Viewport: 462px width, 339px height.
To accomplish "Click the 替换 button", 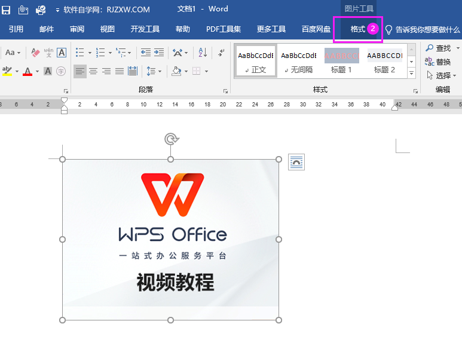I will tap(438, 62).
